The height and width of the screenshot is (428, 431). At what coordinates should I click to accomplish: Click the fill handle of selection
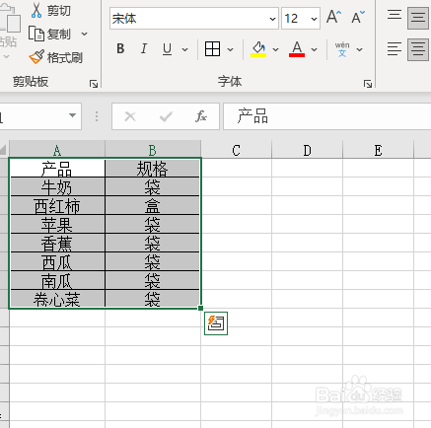[x=200, y=308]
